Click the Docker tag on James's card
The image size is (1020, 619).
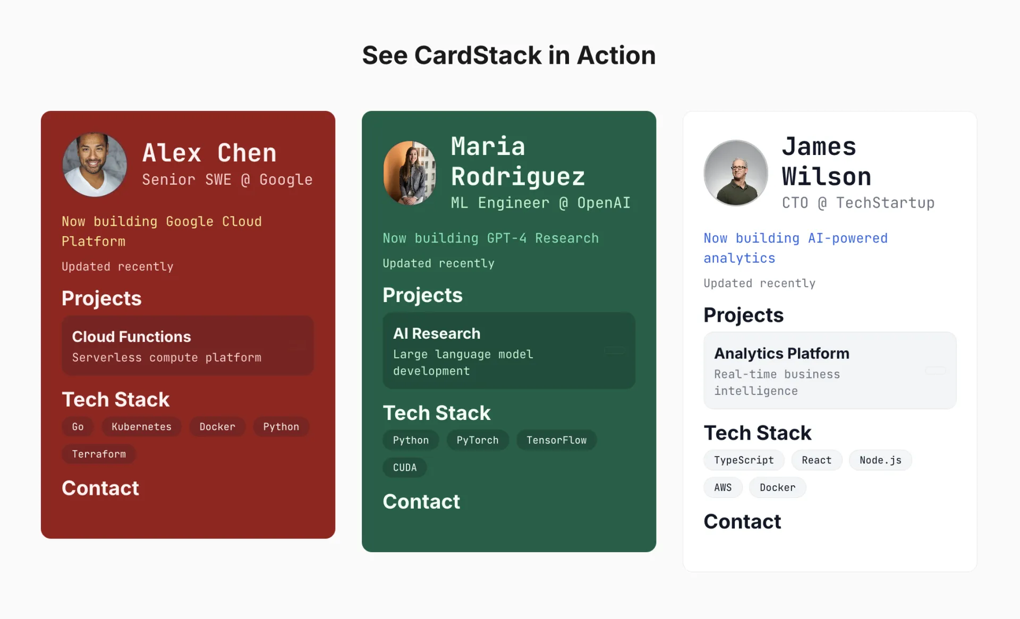(777, 487)
